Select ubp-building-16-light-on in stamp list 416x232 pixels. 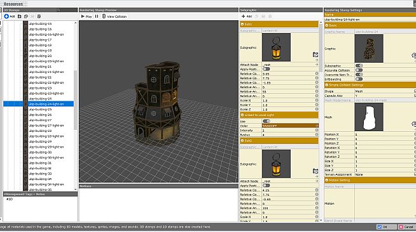46,34
